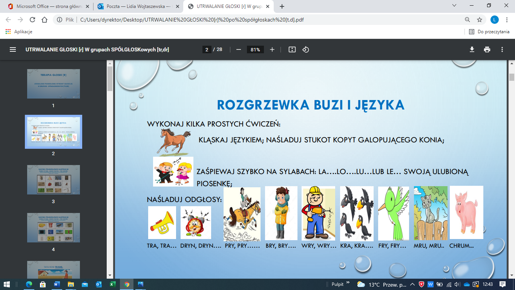Click the fit-to-page icon in PDF toolbar
The width and height of the screenshot is (515, 290).
pos(292,49)
